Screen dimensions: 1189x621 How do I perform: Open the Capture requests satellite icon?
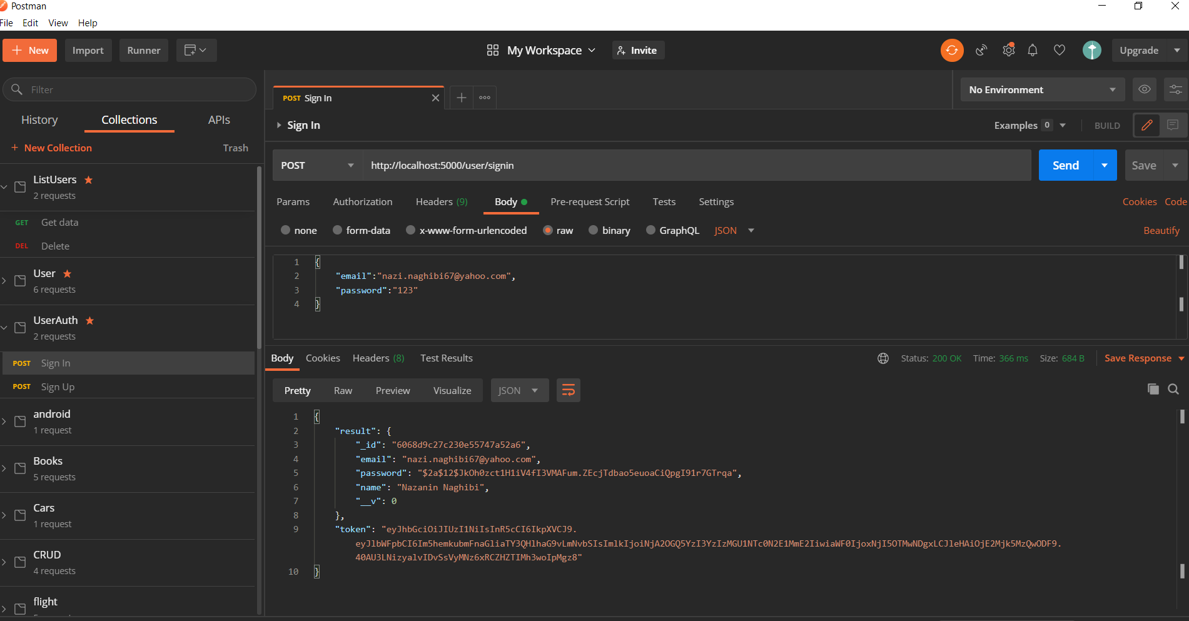[981, 50]
